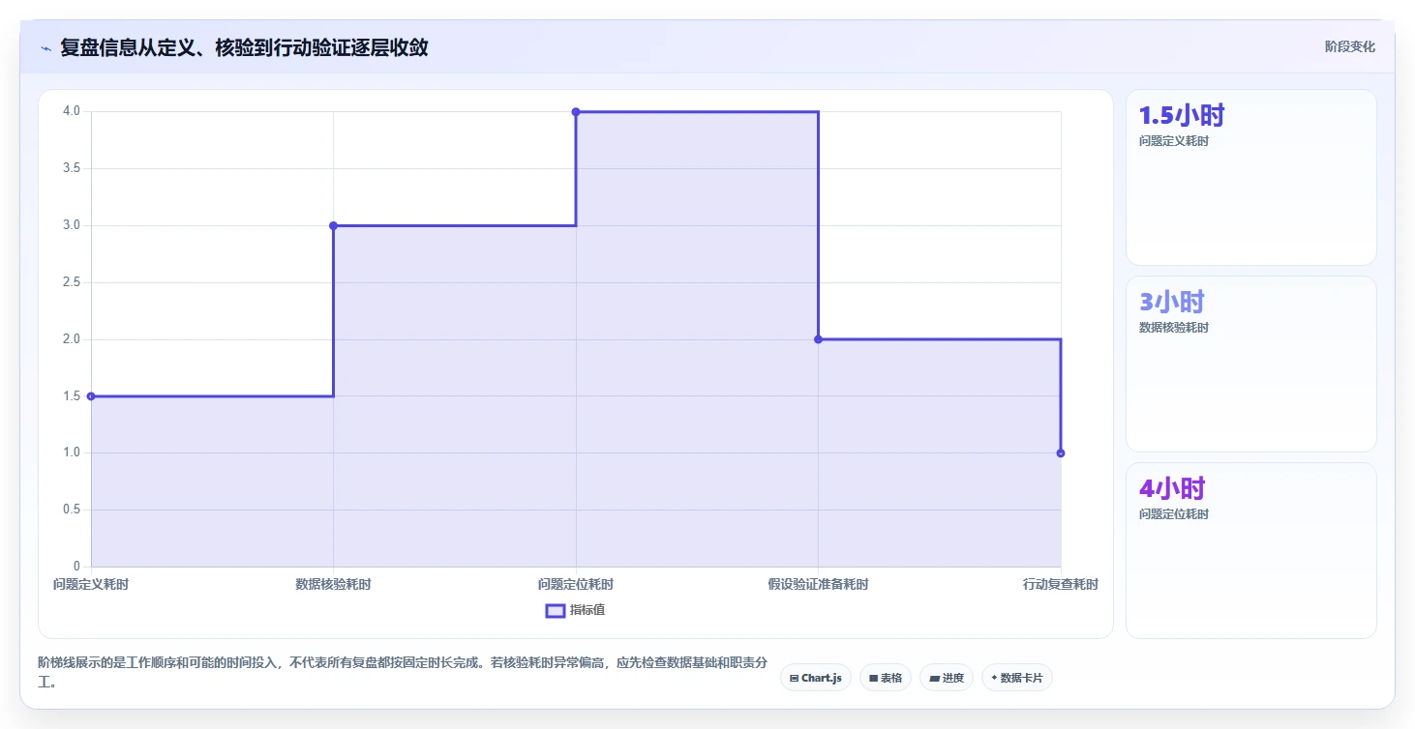Click 数据核验耗时 caption in second card
This screenshot has height=729, width=1415.
(1174, 328)
